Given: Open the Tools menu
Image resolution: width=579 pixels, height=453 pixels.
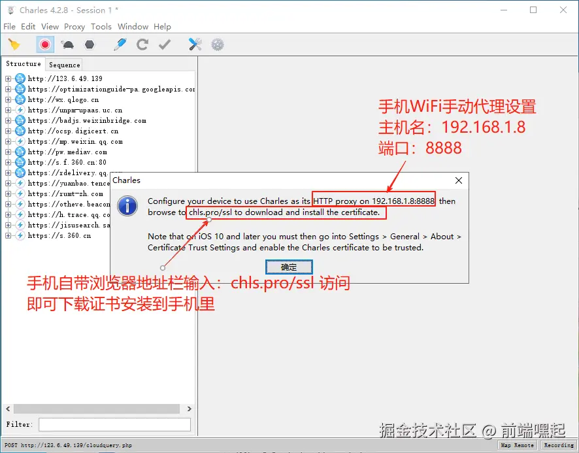Looking at the screenshot, I should pos(101,27).
